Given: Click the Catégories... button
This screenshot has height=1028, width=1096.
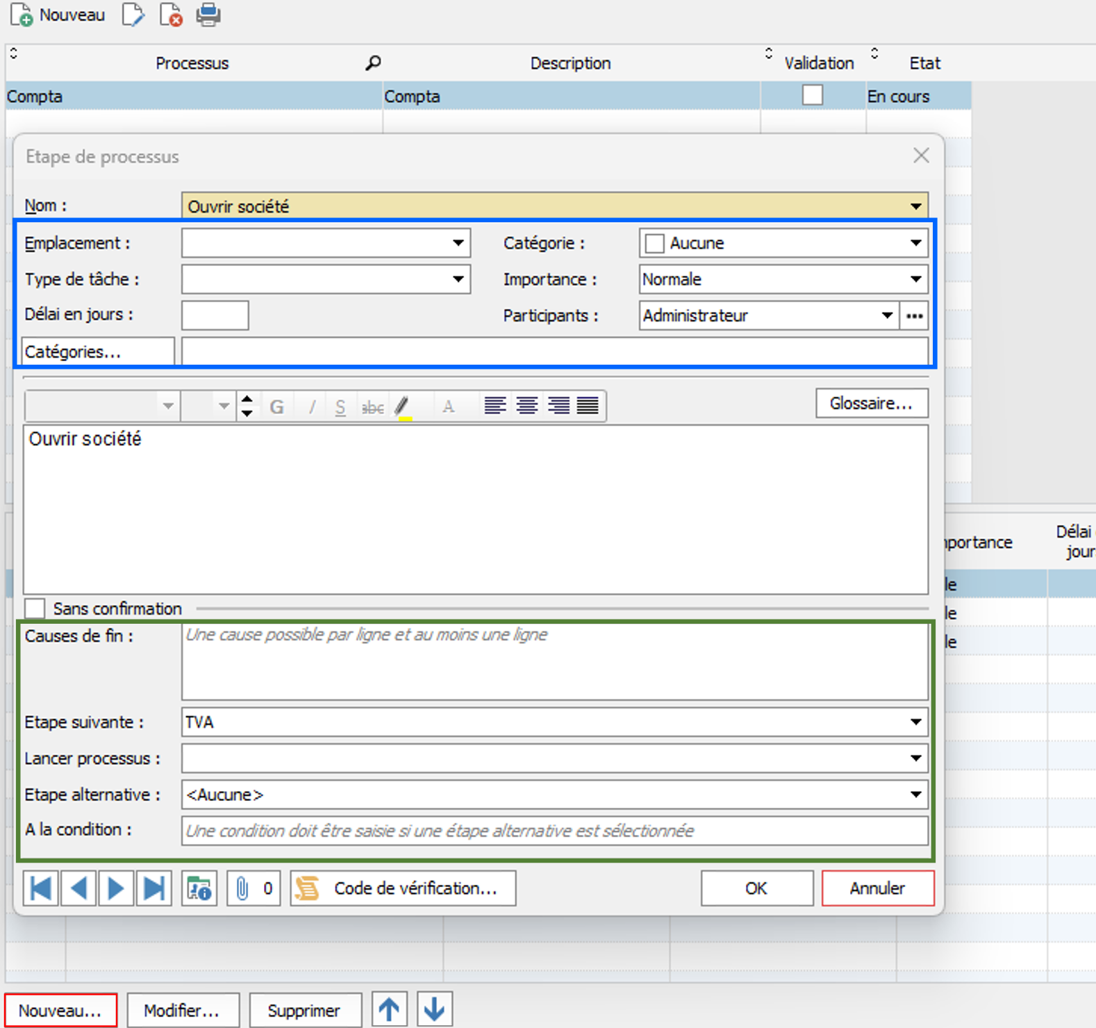Looking at the screenshot, I should click(98, 351).
